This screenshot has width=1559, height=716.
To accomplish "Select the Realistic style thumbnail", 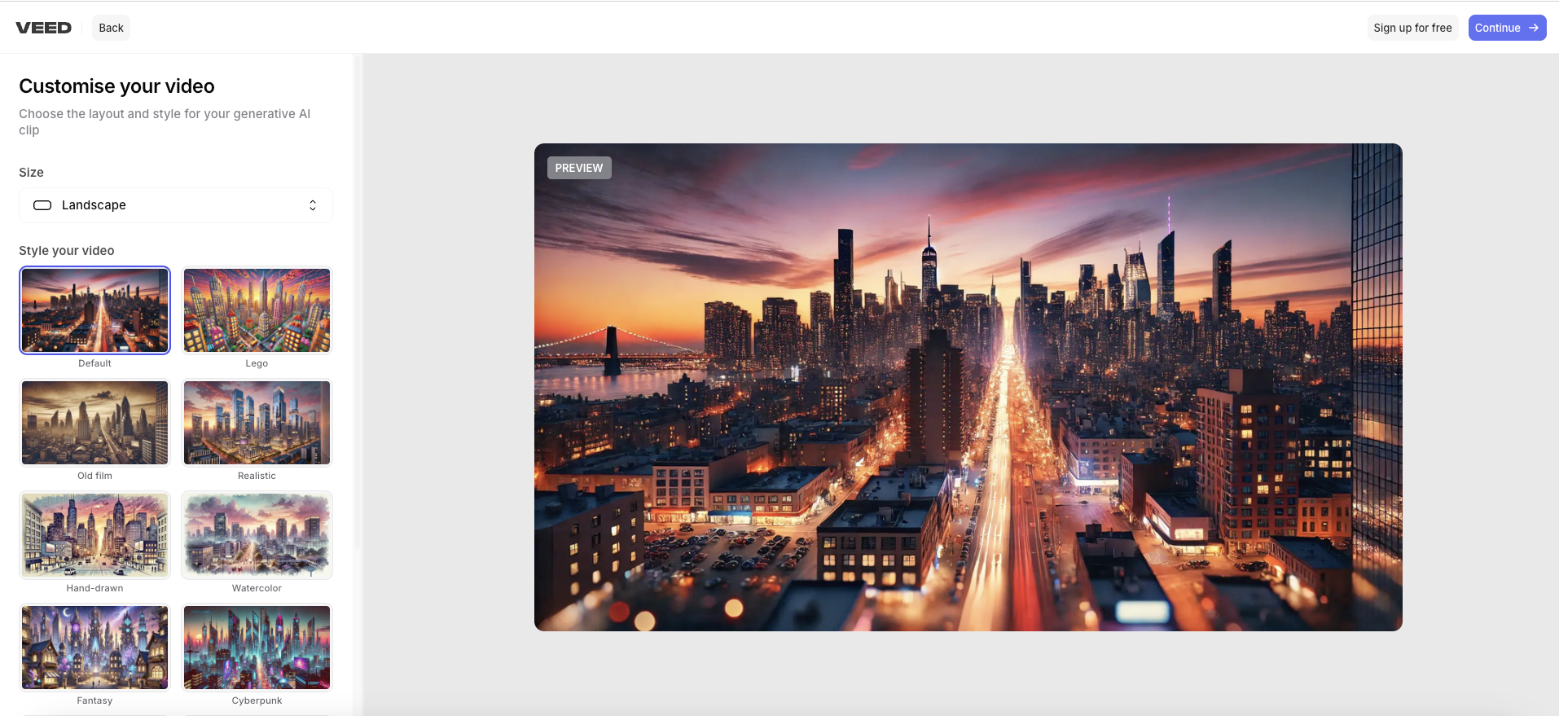I will 257,423.
